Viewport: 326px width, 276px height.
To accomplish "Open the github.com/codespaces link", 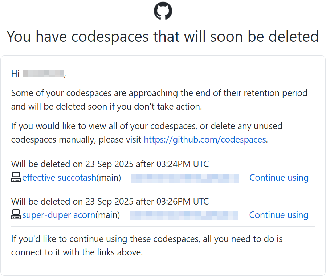I will (x=205, y=140).
